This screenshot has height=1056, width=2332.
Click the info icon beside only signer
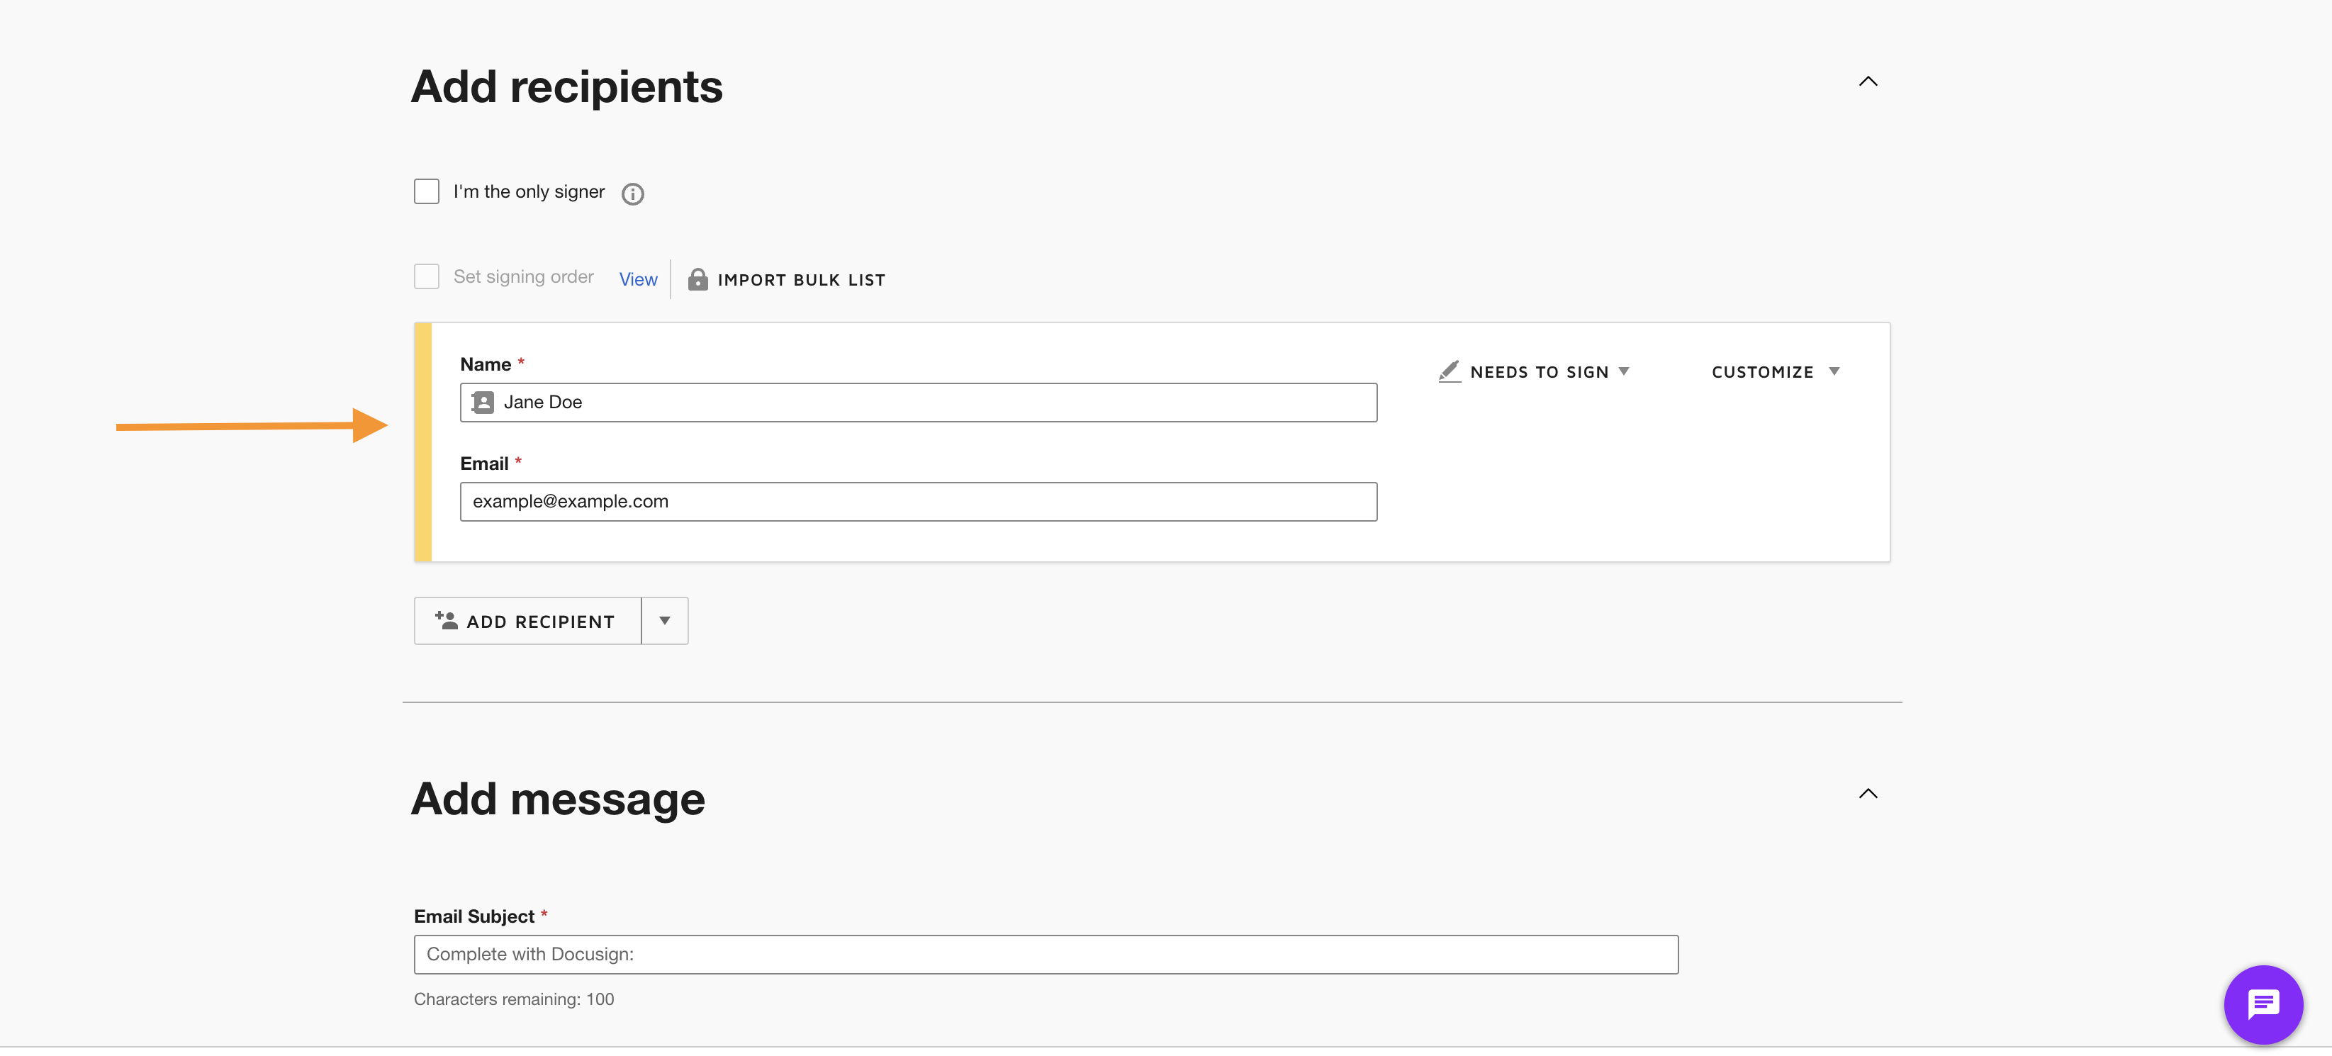632,193
